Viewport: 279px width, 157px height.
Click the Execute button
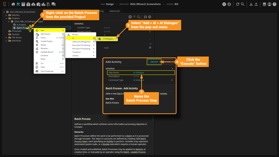[x=154, y=62]
